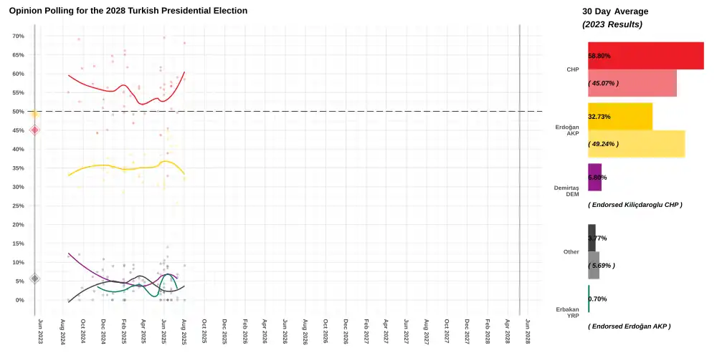The height and width of the screenshot is (358, 717).
Task: Click the chart title text
Action: [128, 11]
